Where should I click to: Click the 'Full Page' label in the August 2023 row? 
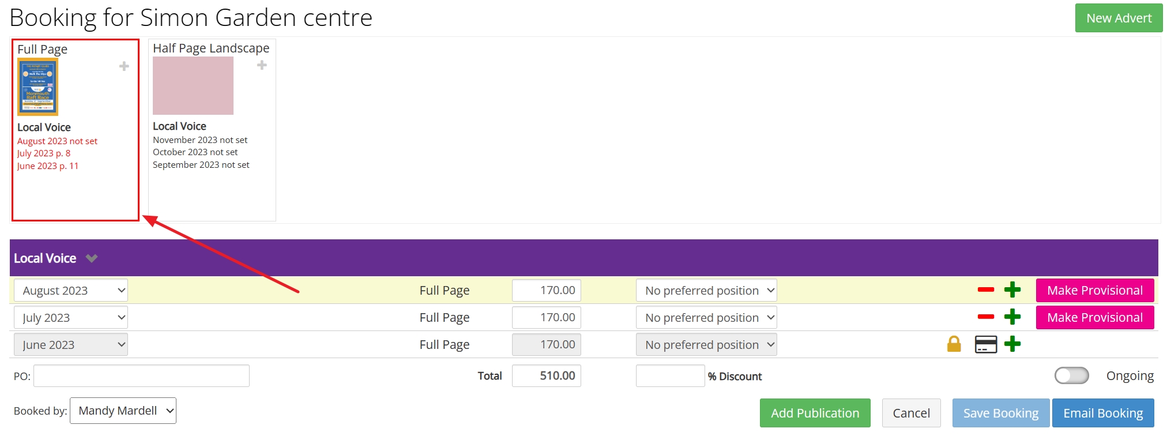pos(445,290)
